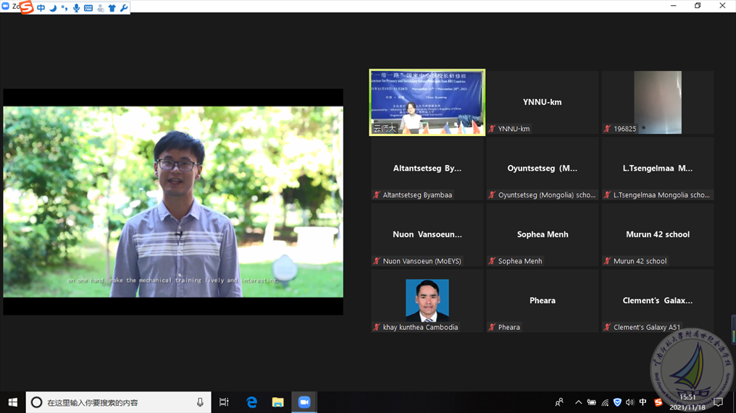Select the YNNU-km participant tile
The height and width of the screenshot is (413, 736).
point(542,102)
